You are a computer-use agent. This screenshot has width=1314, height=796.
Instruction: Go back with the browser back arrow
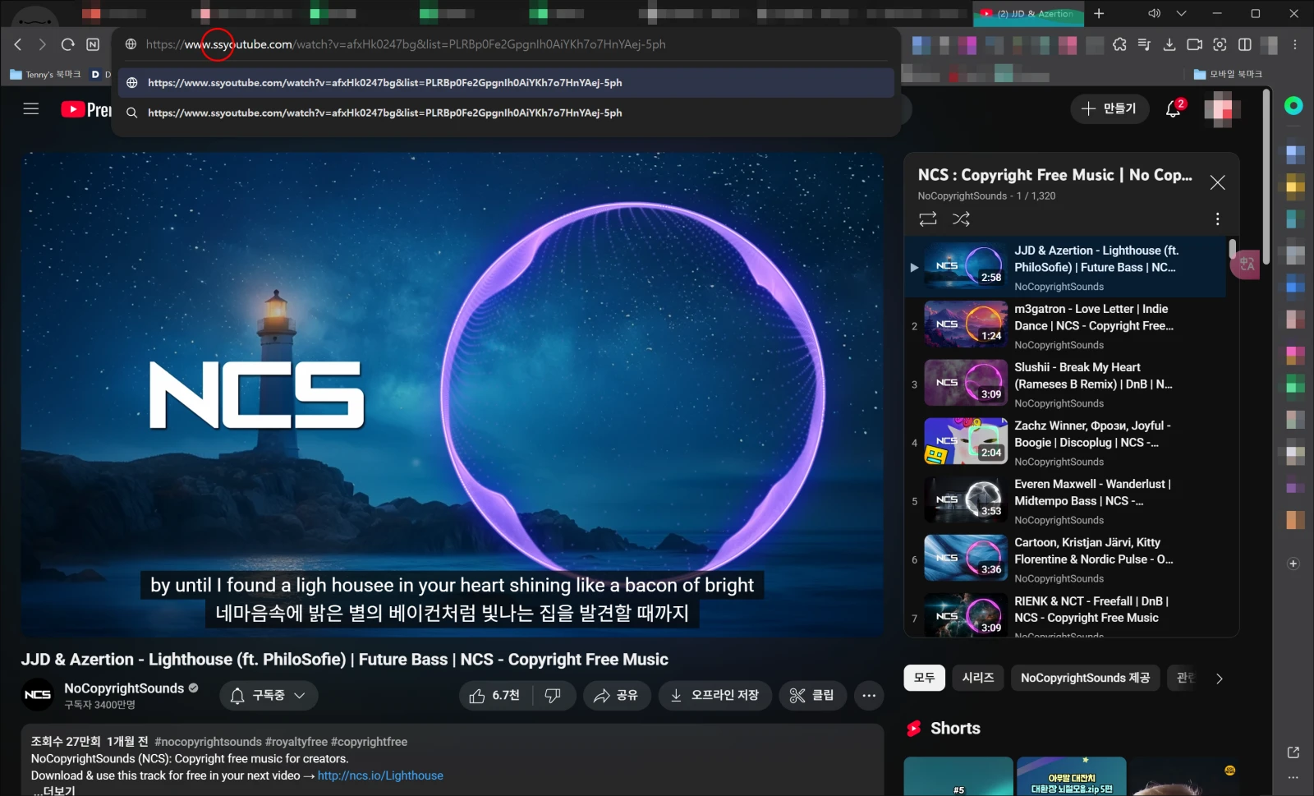(18, 44)
